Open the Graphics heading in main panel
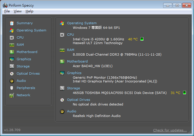 74,73
